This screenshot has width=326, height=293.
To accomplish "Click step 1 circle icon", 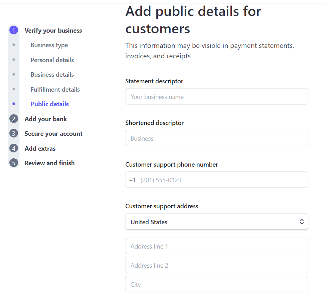I will pos(14,30).
